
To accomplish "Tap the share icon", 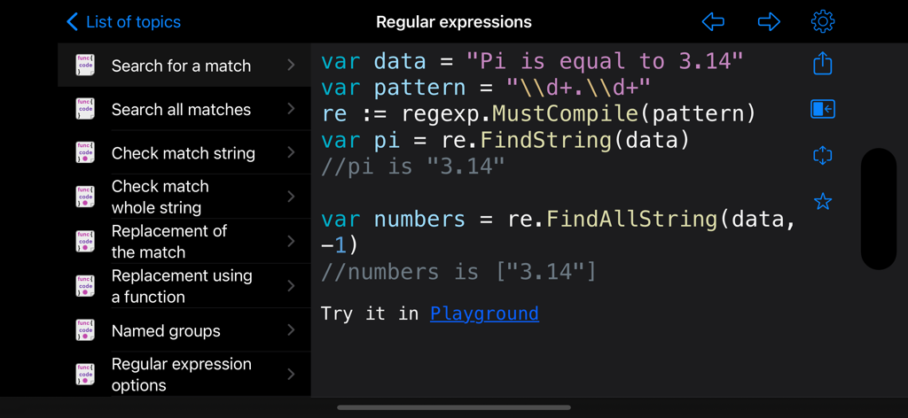I will point(822,64).
